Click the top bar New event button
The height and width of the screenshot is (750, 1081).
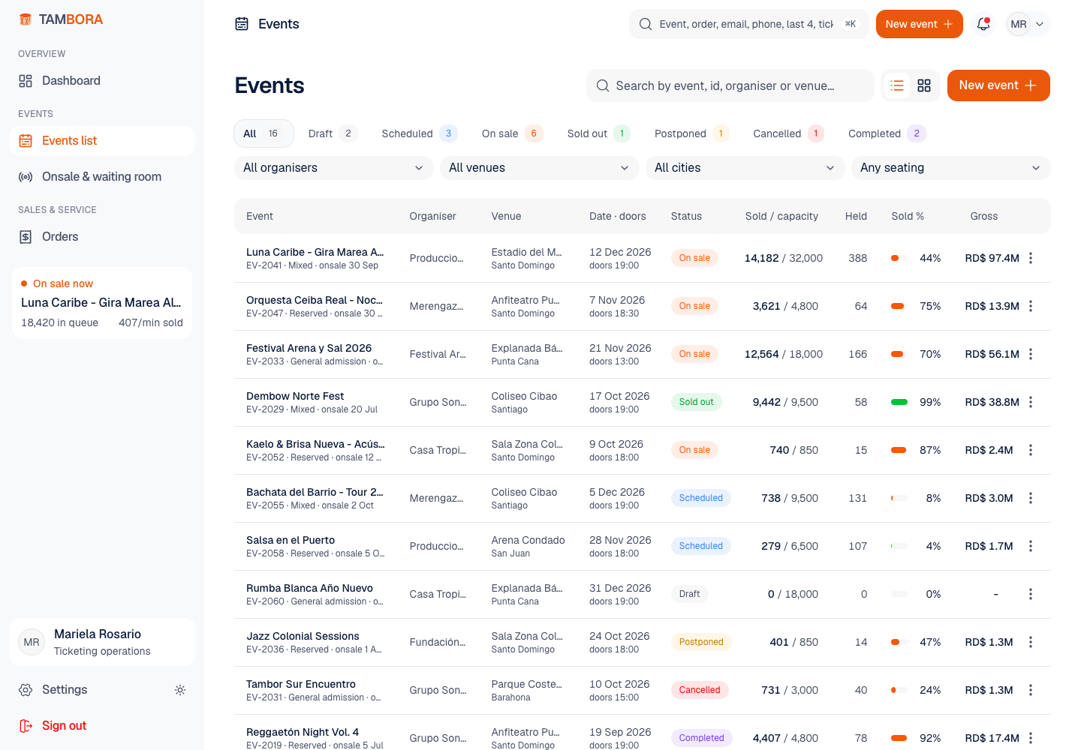coord(920,24)
